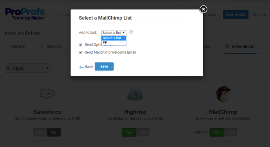Set Highrise integration toggle to Yes
The height and width of the screenshot is (147, 270).
[128, 132]
